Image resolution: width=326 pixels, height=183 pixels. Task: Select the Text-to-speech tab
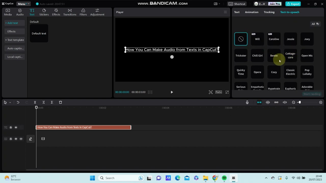tap(290, 12)
